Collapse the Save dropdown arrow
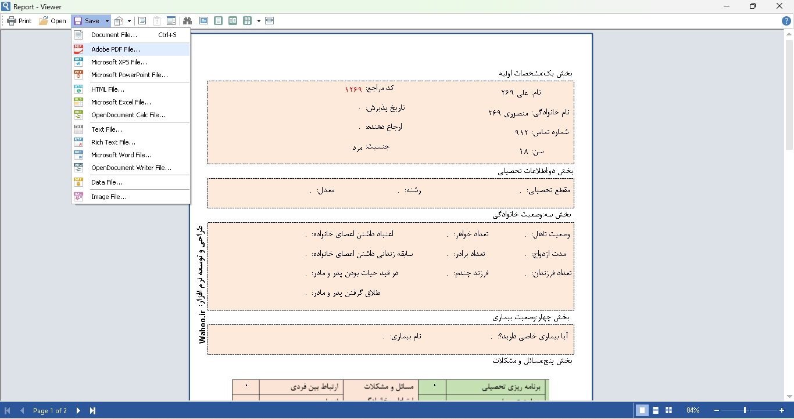The height and width of the screenshot is (419, 794). coord(107,21)
